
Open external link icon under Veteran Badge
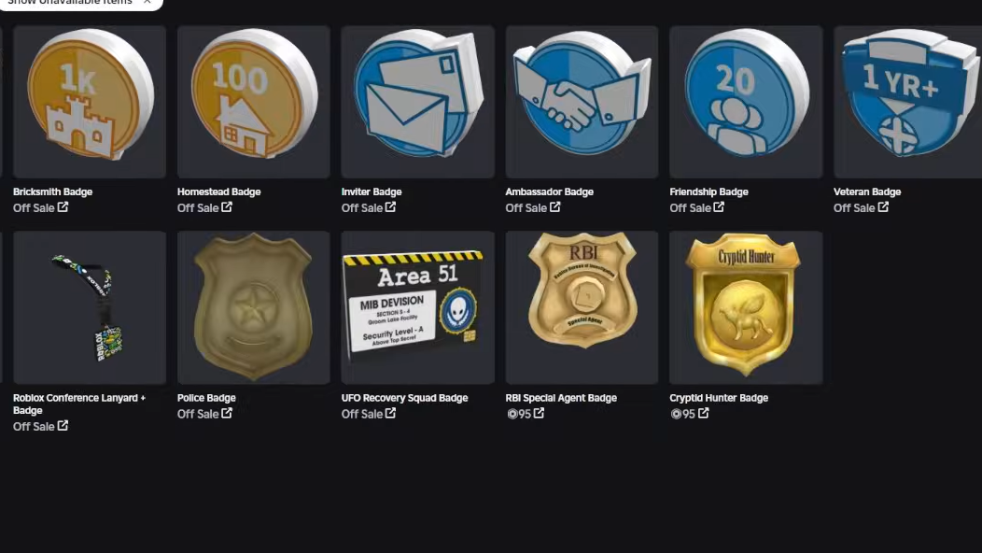(x=883, y=206)
